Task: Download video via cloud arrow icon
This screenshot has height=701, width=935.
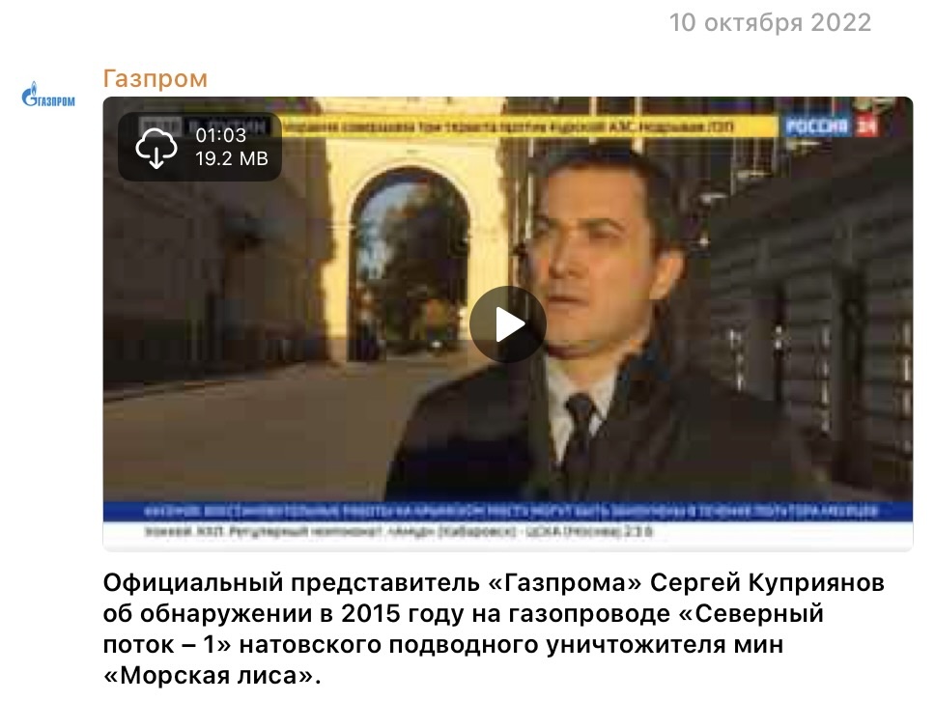Action: tap(156, 147)
